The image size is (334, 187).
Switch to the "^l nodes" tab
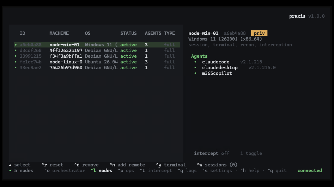[102, 171]
